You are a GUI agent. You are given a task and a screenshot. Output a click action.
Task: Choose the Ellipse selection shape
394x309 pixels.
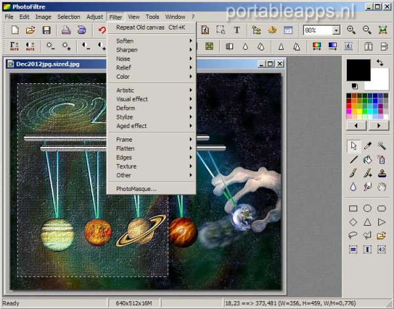368,209
